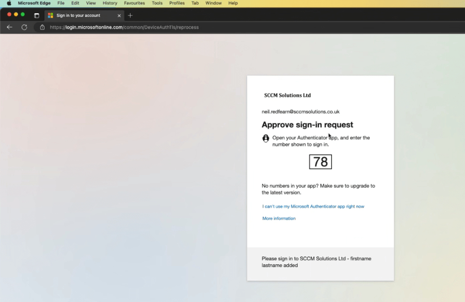This screenshot has height=302, width=465.
Task: Click the 'More information' link
Action: click(279, 219)
